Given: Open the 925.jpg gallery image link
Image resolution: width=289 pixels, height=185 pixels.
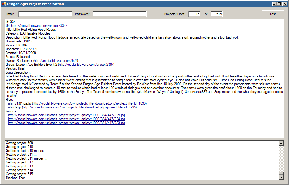Looking at the screenshot, I should [67, 115].
